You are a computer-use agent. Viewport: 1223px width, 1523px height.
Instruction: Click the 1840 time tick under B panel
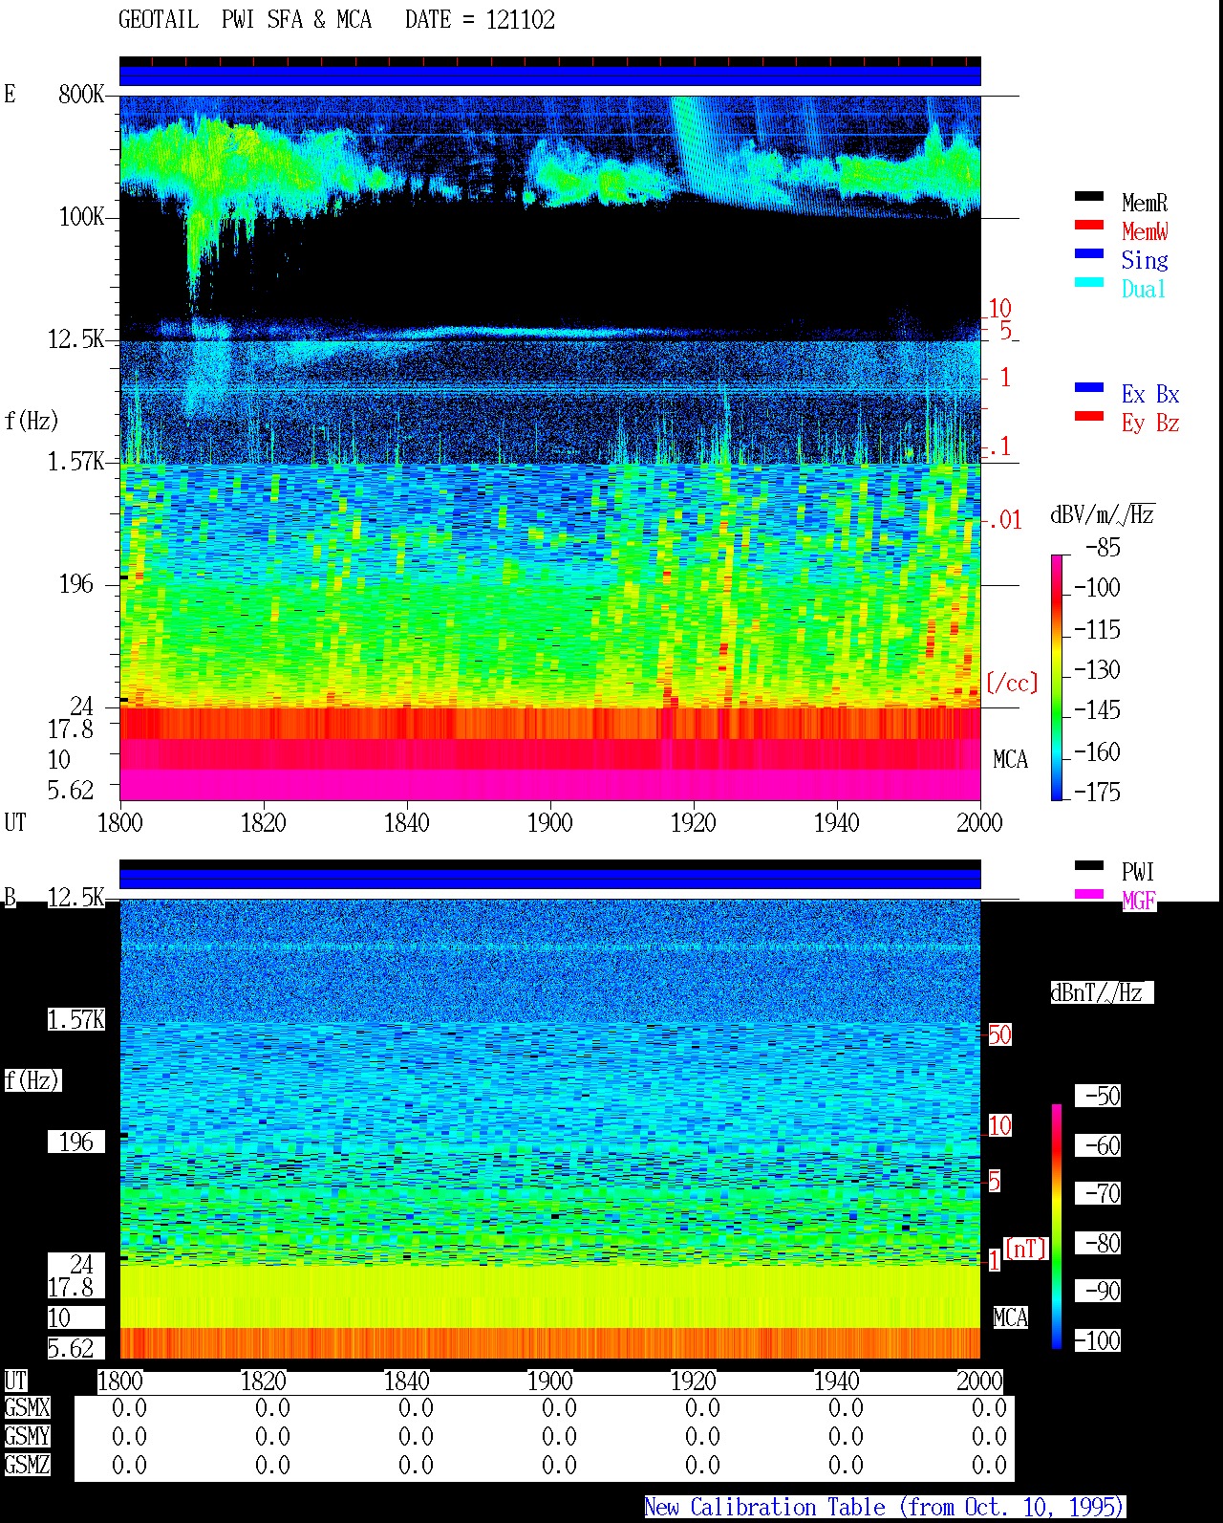coord(406,1381)
